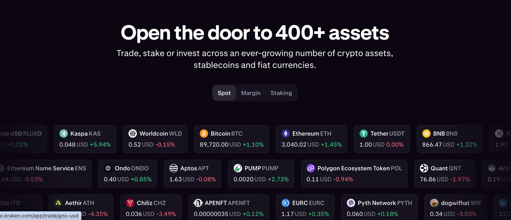
Task: Click the green Tether USDT icon
Action: pos(363,133)
